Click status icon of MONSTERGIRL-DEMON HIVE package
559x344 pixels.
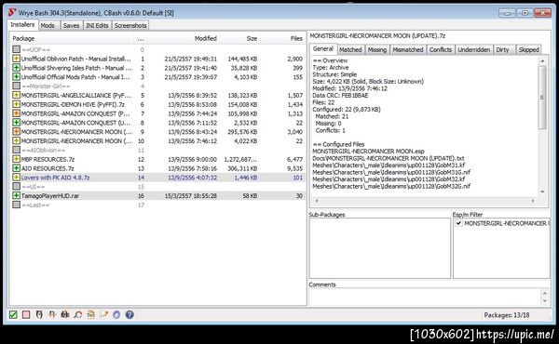coord(16,104)
